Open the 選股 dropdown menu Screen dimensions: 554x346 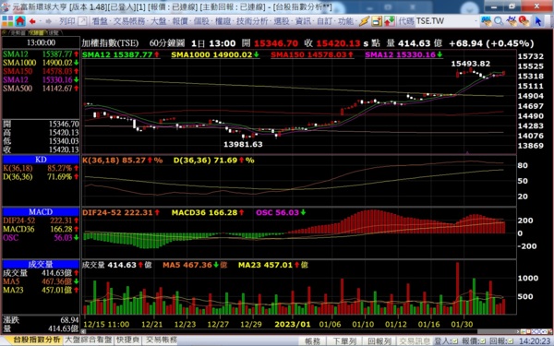coord(282,21)
